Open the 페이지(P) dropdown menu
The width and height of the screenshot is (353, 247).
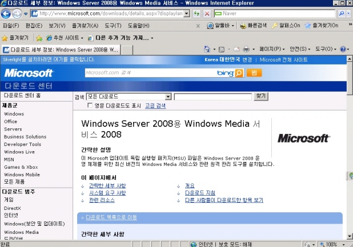[x=272, y=49]
